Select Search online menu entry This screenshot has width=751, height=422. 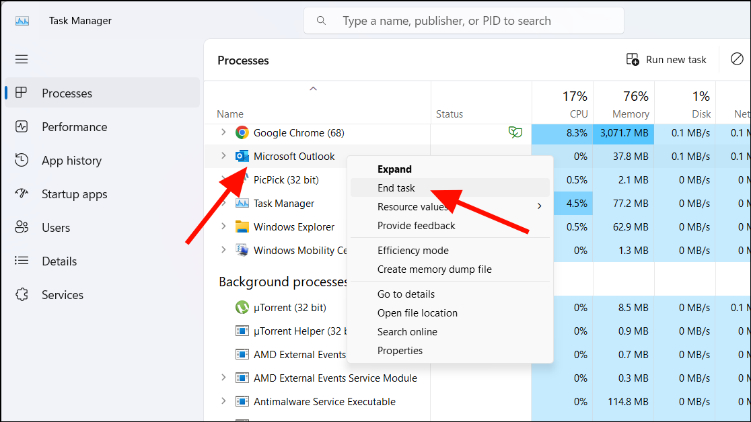[x=450, y=331]
